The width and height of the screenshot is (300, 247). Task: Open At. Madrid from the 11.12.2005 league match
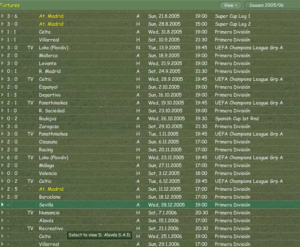(x=51, y=189)
